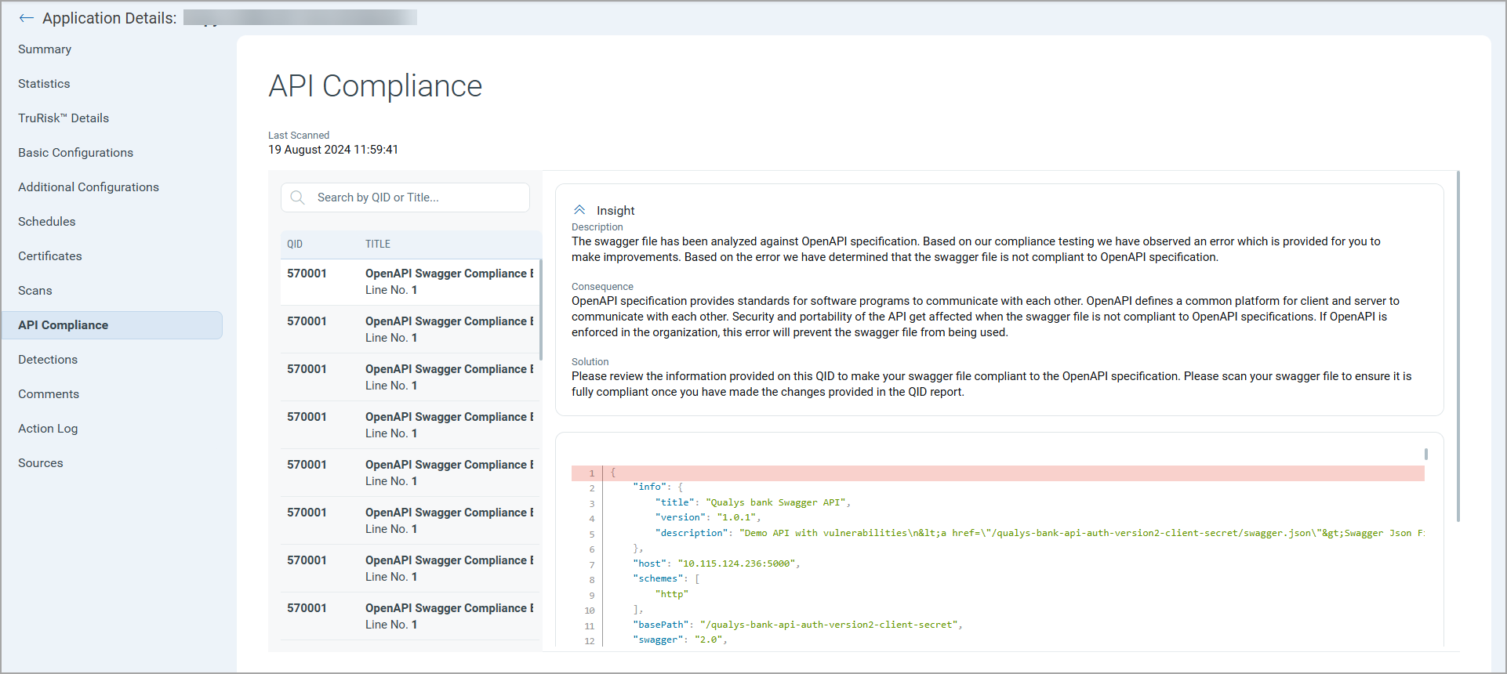Go to TruRisk Details

64,118
